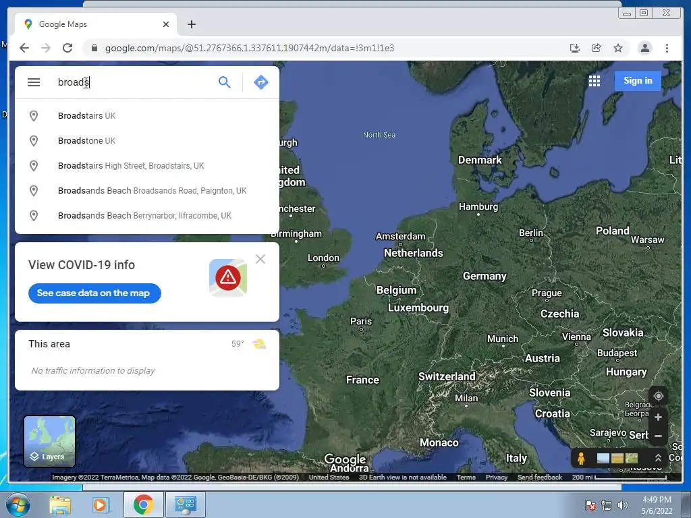This screenshot has width=691, height=518.
Task: Click the Action Center flag tray icon
Action: (590, 505)
